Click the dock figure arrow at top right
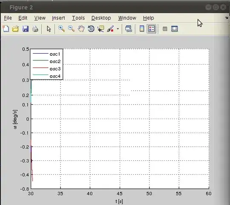The height and width of the screenshot is (205, 230). 227,18
